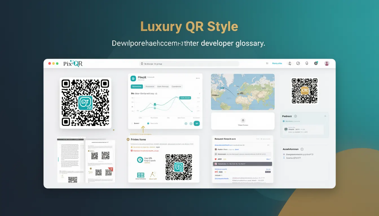The width and height of the screenshot is (379, 216).
Task: Open the document thumbnail with red corner tag
Action: (x=100, y=161)
